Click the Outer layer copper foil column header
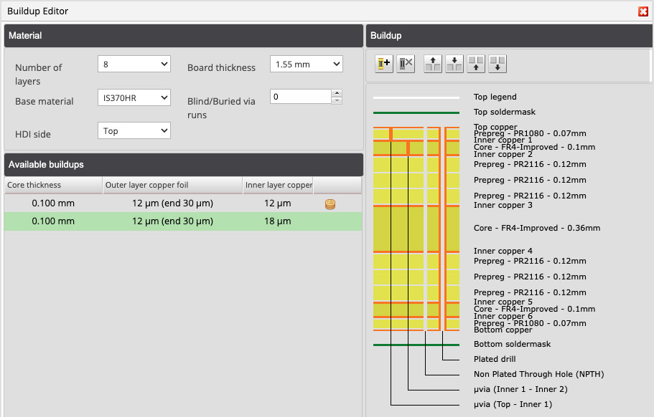 [x=172, y=186]
